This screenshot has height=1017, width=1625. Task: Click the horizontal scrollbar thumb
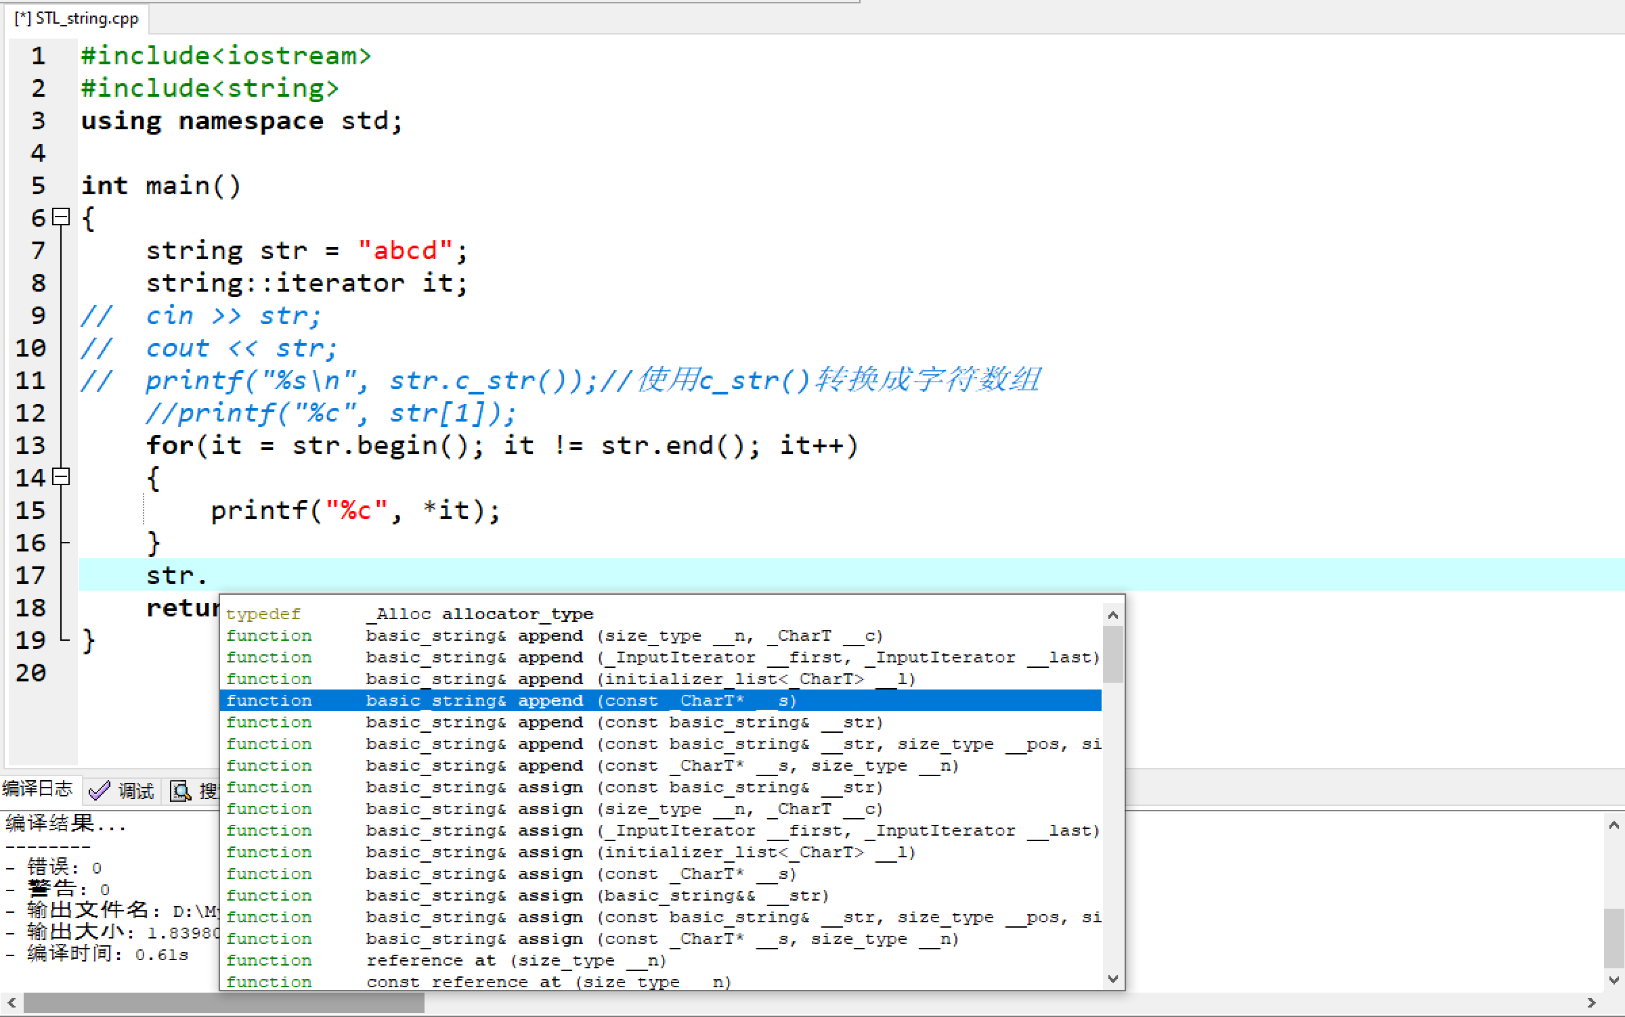click(224, 1003)
